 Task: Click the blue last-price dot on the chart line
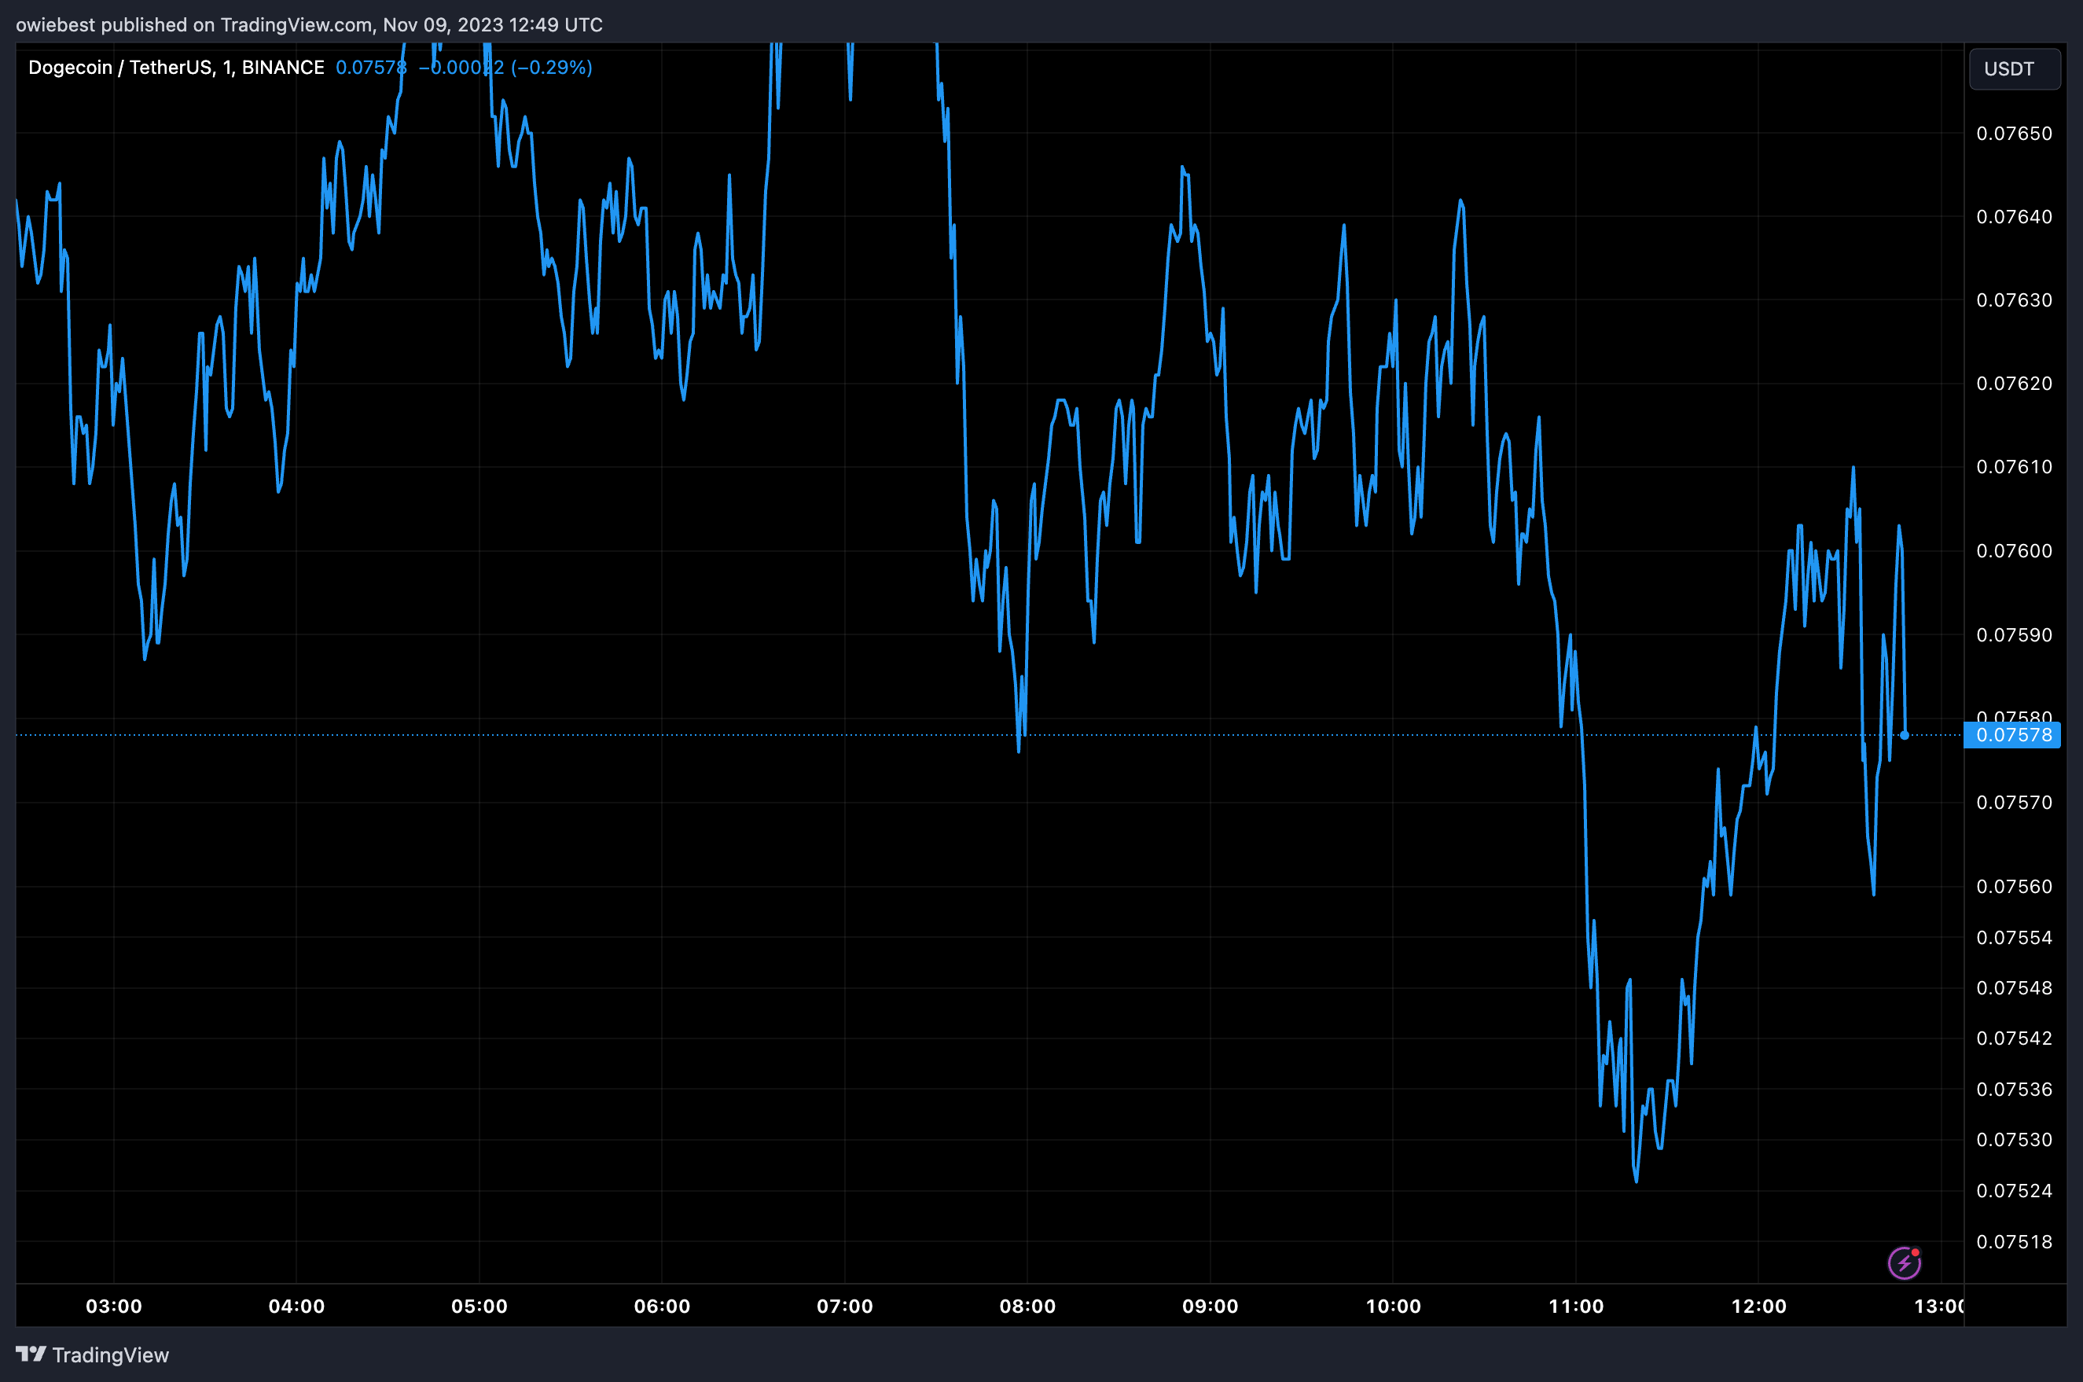1904,735
